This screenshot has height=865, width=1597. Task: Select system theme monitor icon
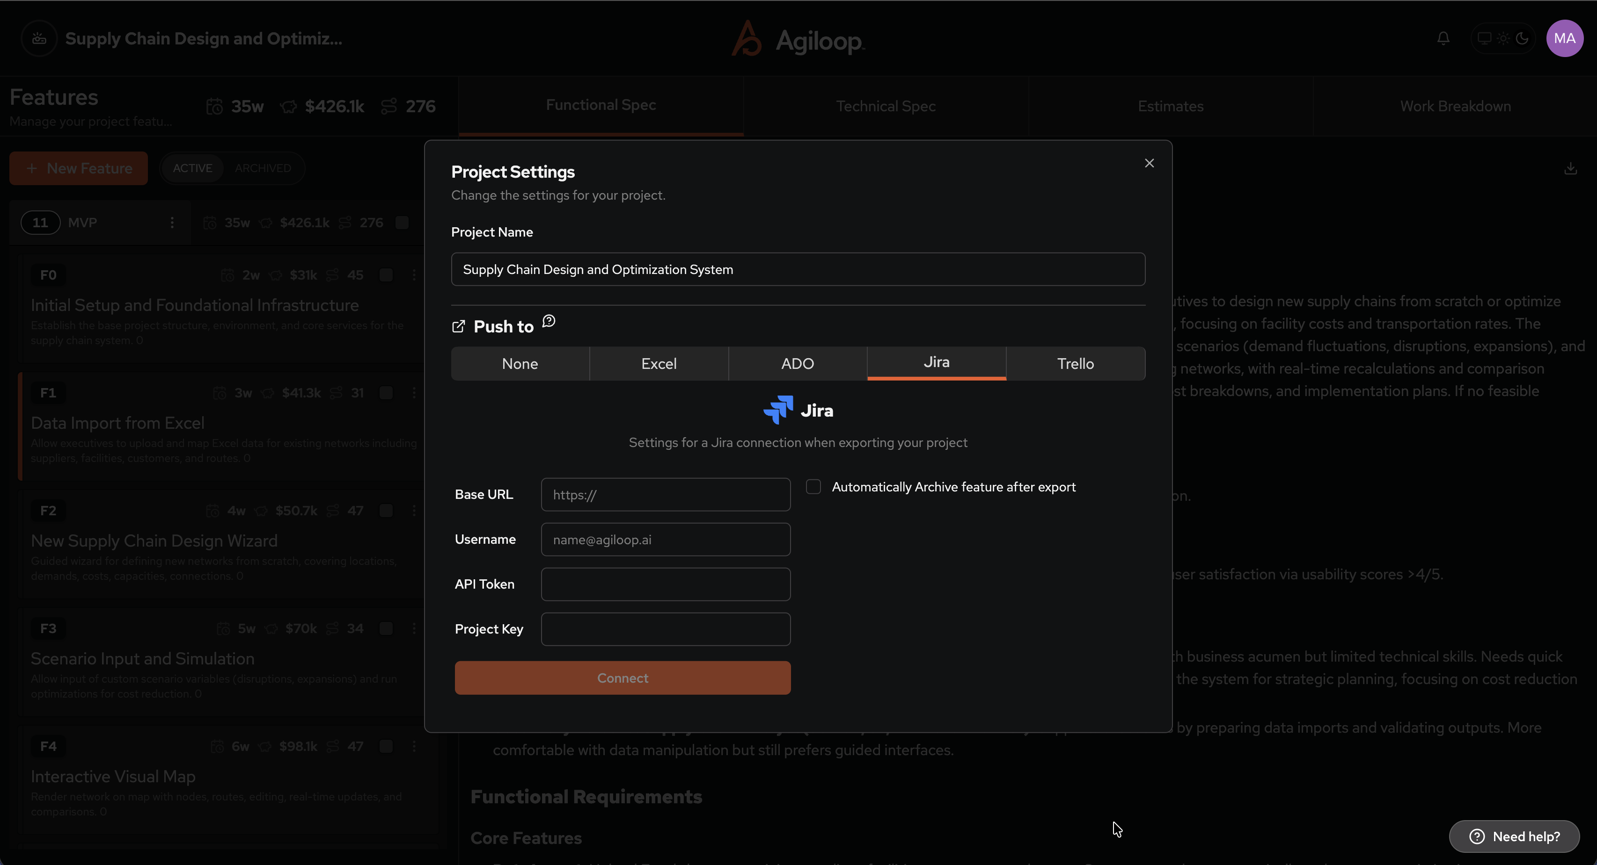click(x=1484, y=38)
